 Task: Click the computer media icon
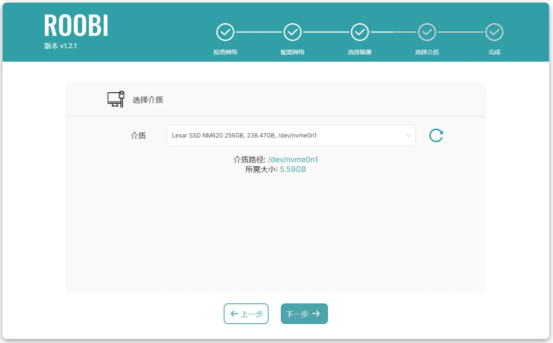tap(116, 99)
